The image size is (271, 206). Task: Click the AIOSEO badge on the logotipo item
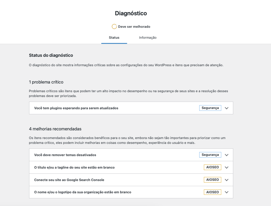click(x=212, y=192)
